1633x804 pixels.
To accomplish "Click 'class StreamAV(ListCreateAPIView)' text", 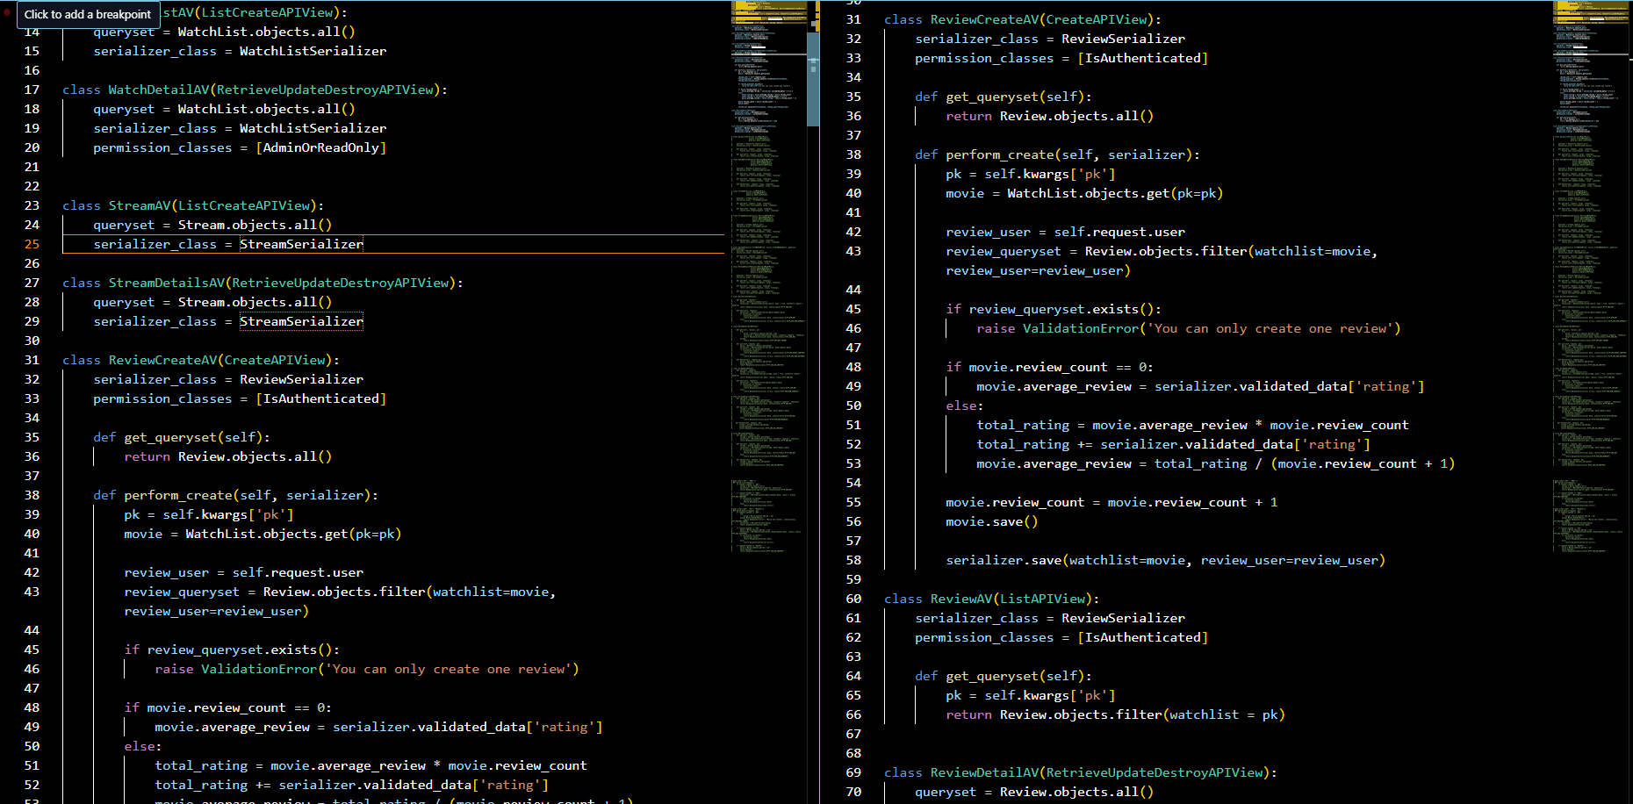I will coord(193,205).
